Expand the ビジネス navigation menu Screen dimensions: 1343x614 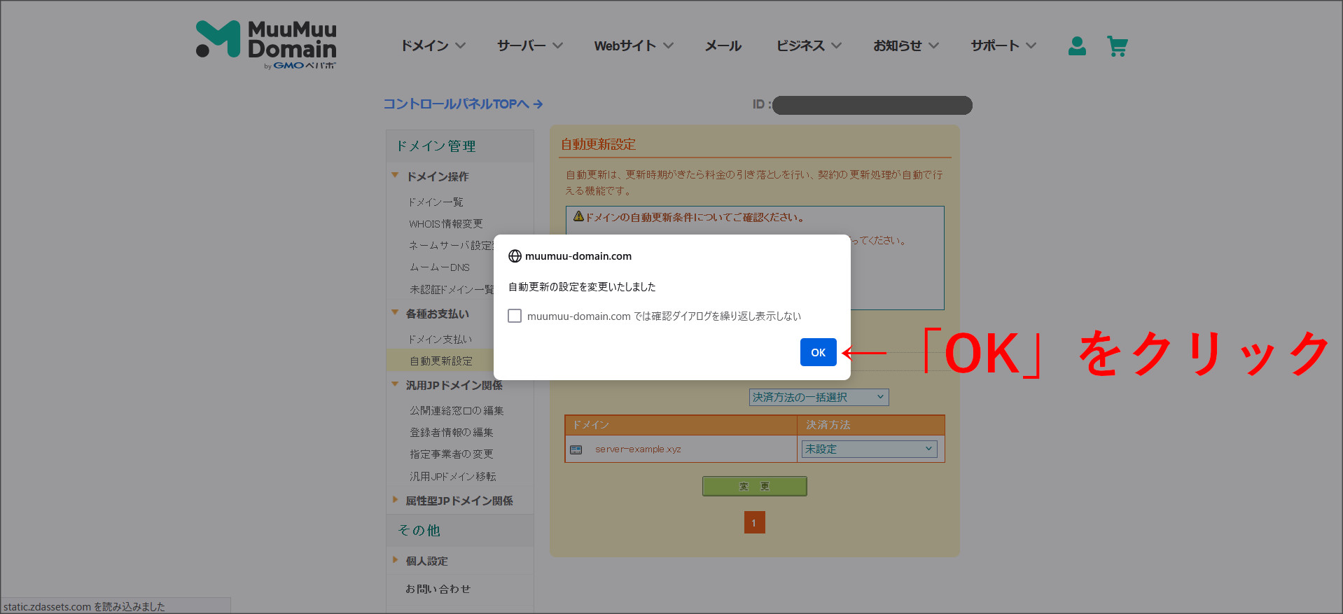[x=809, y=46]
